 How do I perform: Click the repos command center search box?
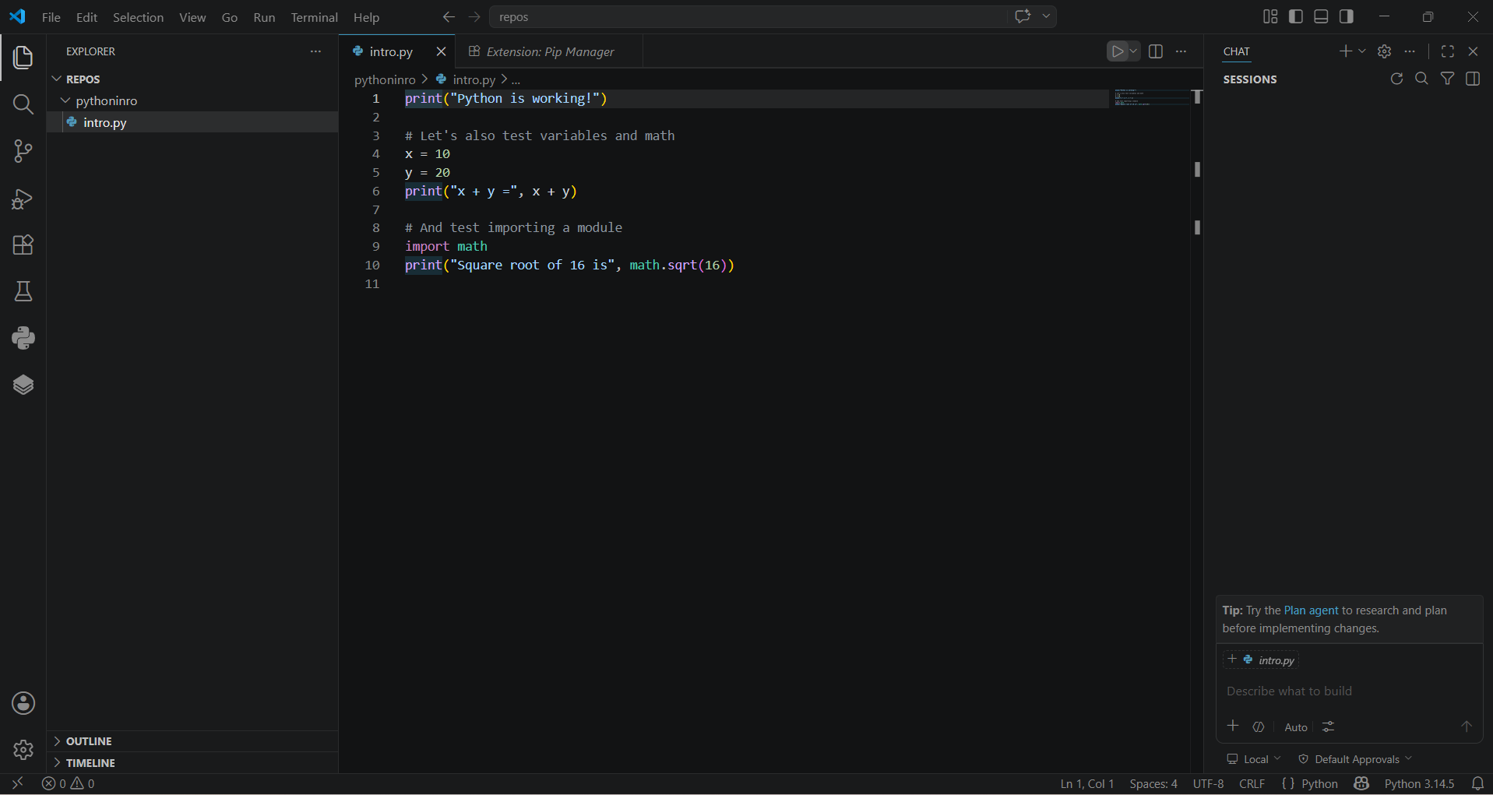tap(748, 16)
